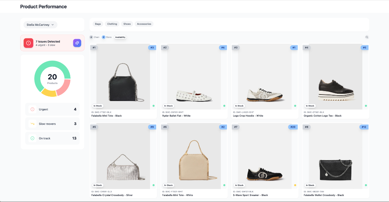
Task: Click green status dot on Ryder Ballet Flat card
Action: pos(224,106)
